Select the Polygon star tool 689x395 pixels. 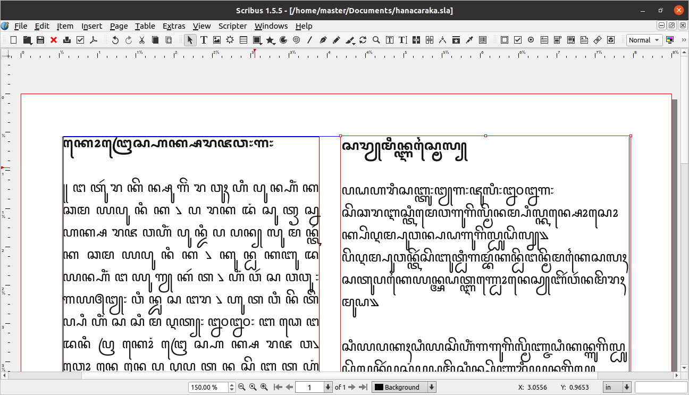pyautogui.click(x=271, y=40)
